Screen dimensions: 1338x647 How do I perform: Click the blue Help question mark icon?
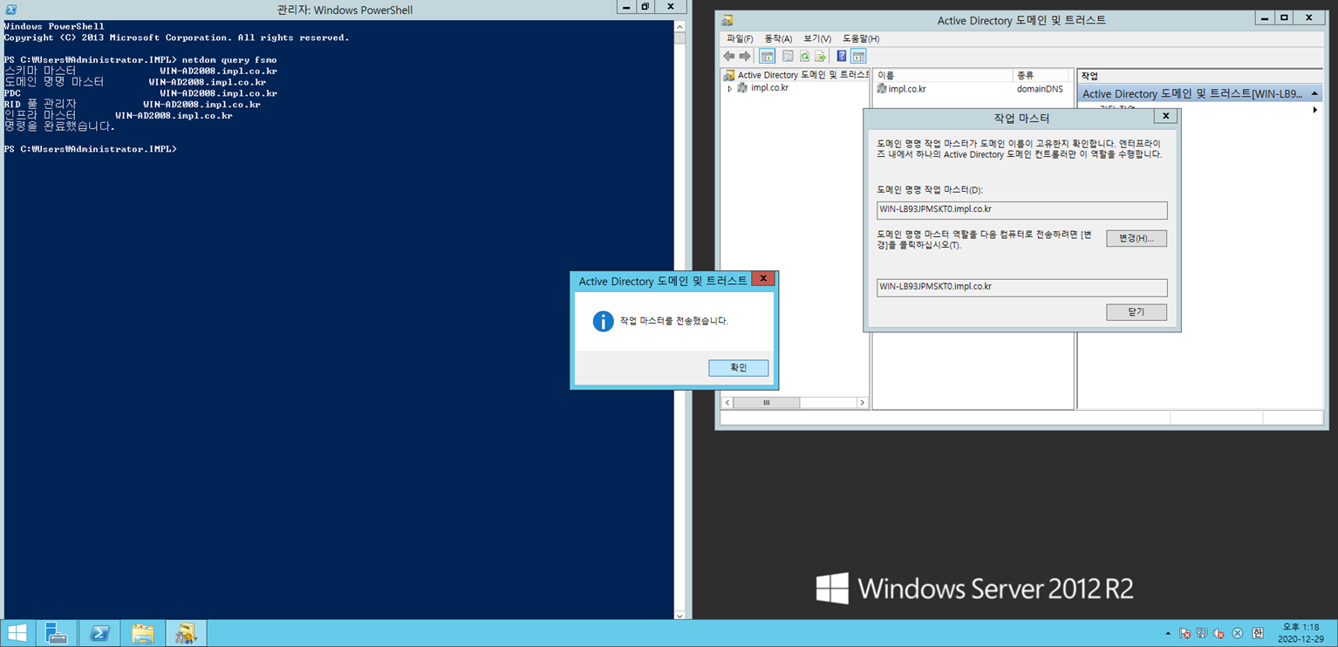pyautogui.click(x=842, y=57)
